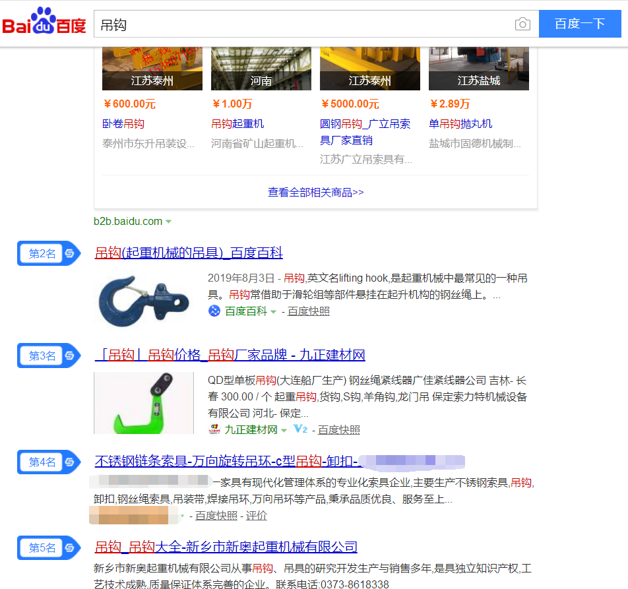Expand the 九正建材网 source dropdown arrow
628x589 pixels.
pos(284,430)
